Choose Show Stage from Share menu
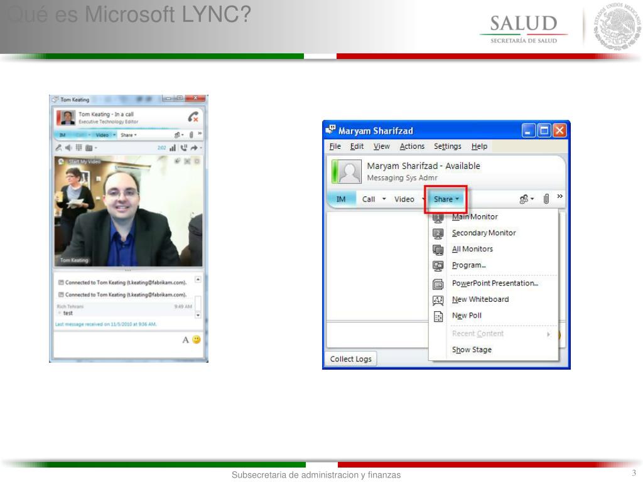This screenshot has height=482, width=643. pos(494,350)
